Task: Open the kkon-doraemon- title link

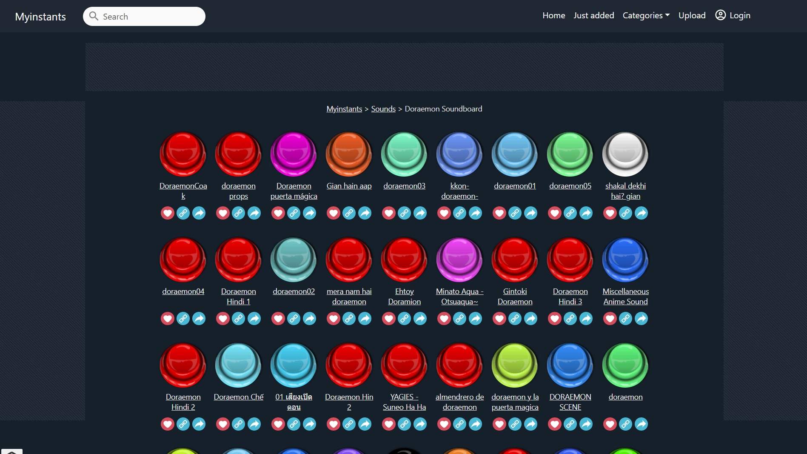Action: coord(459,191)
